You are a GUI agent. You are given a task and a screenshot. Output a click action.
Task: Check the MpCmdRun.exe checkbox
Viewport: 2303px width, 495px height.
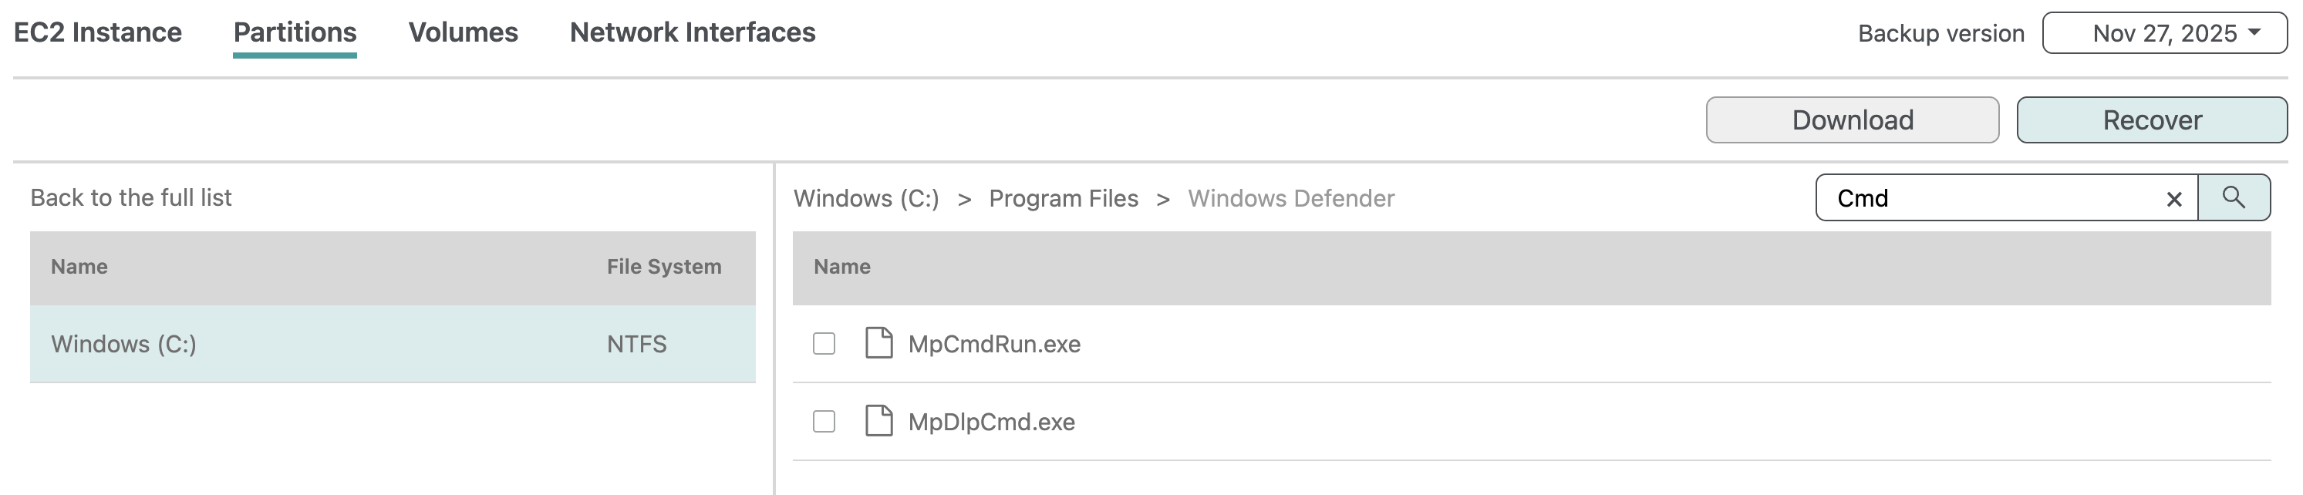(x=824, y=343)
